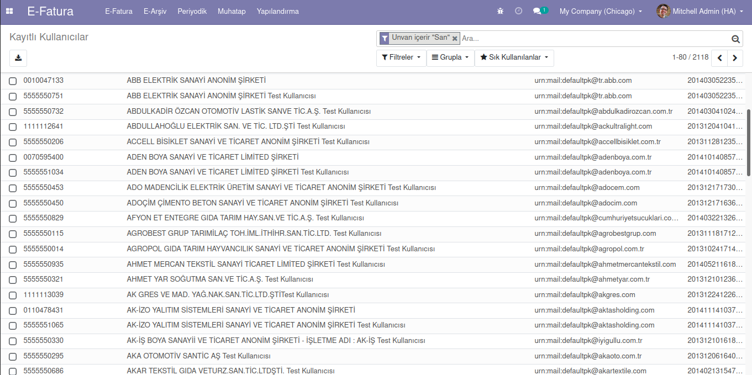
Task: Open the conversations chat icon
Action: click(x=537, y=11)
